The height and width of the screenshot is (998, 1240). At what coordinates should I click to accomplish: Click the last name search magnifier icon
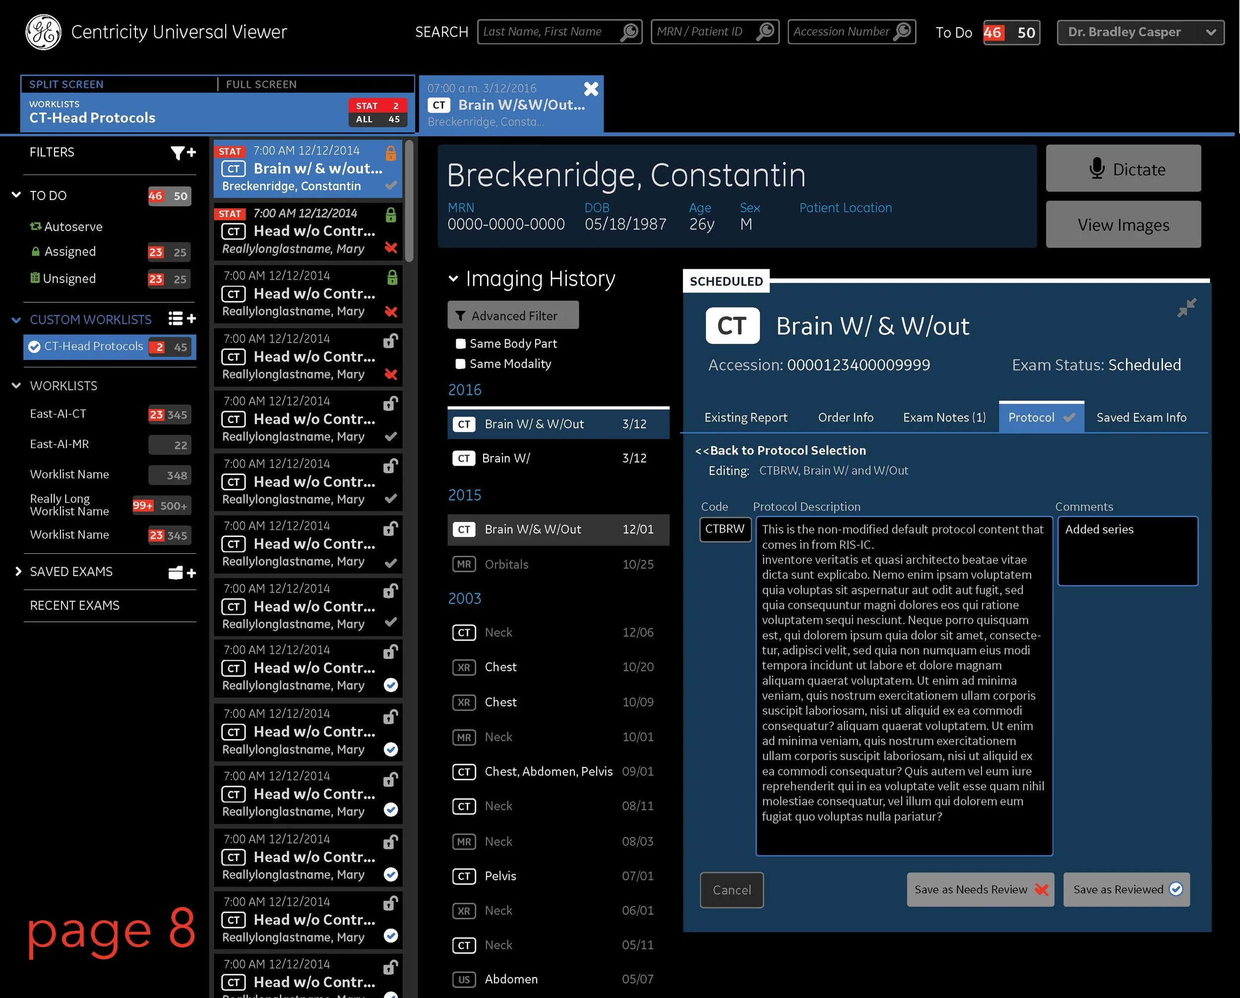pos(629,32)
